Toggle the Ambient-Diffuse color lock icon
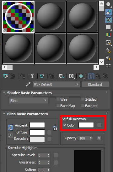The image size is (113, 172). pos(10,128)
